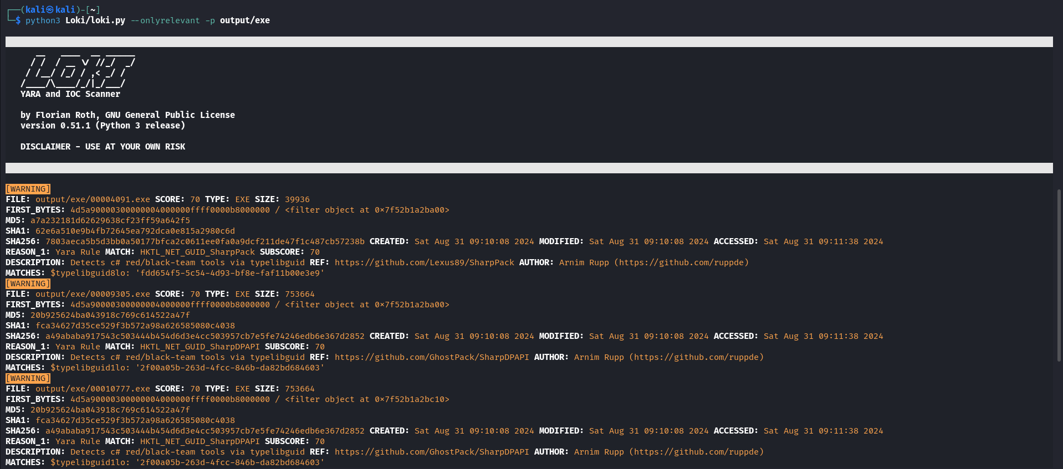Click the terminal scrollbar on the right edge
The width and height of the screenshot is (1063, 469).
[x=1059, y=275]
